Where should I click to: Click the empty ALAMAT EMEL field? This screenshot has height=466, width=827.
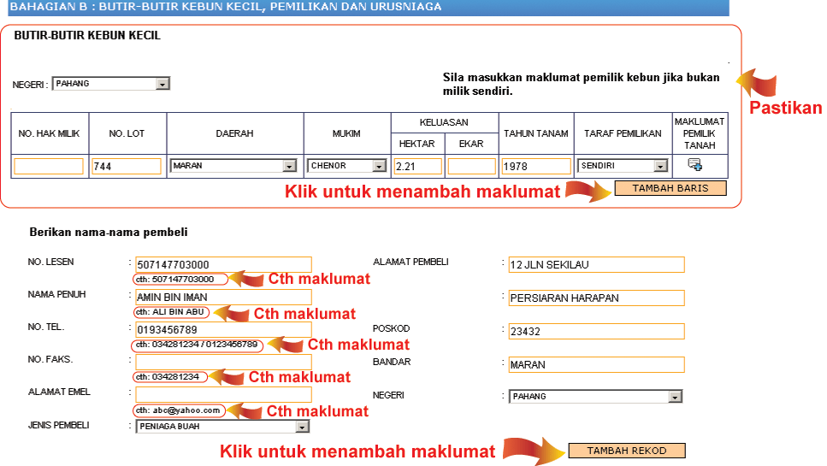point(223,394)
